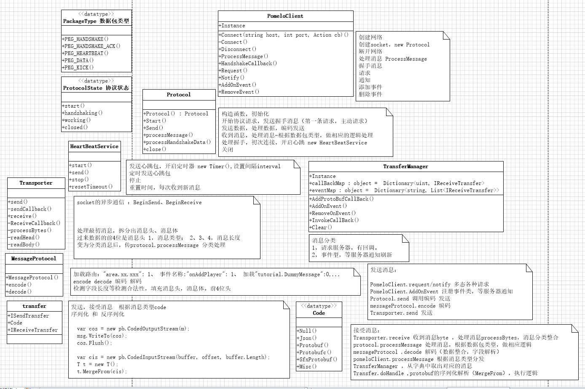Select +Send() in Protocol class
This screenshot has width=585, height=389.
pos(153,128)
